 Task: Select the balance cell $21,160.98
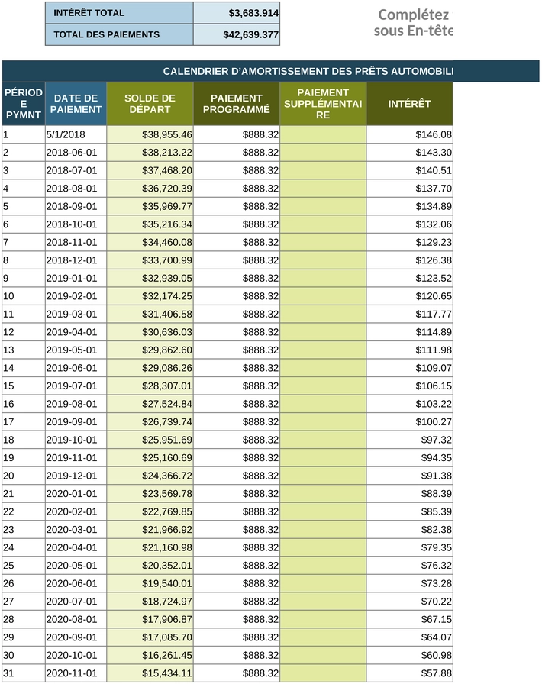pyautogui.click(x=150, y=547)
